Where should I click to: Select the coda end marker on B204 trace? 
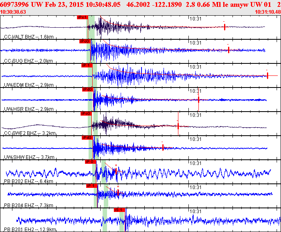point(118,193)
